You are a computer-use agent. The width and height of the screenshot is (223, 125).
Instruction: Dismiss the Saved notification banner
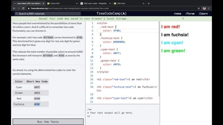183,18
